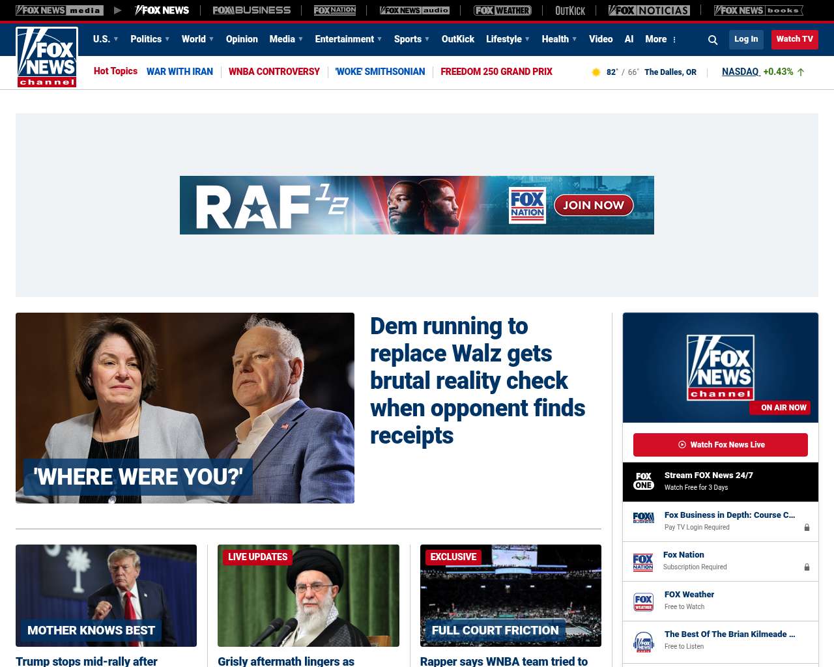Open the More navigation menu
The width and height of the screenshot is (834, 667).
[x=656, y=39]
